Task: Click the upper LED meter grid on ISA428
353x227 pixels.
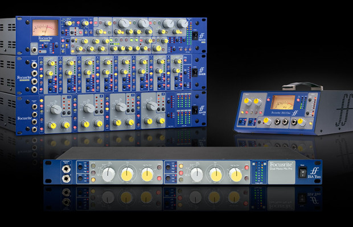Action: pos(184,101)
